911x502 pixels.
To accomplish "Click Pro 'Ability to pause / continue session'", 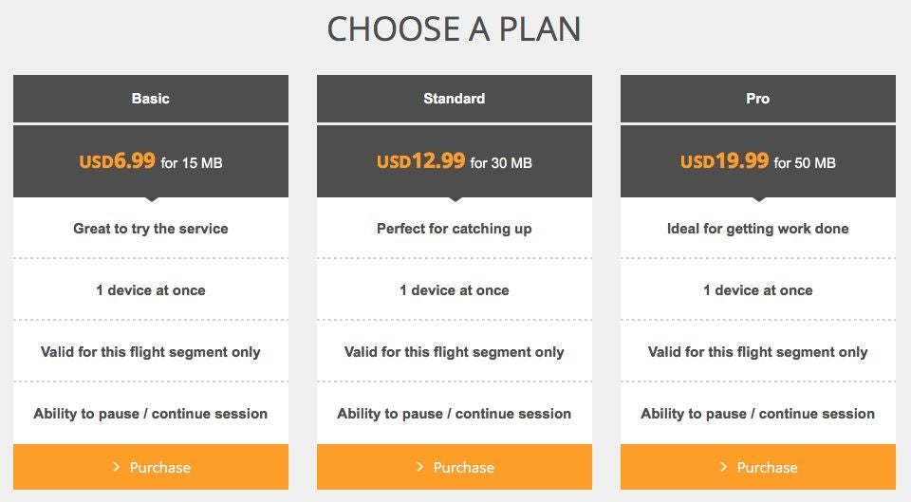I will pyautogui.click(x=758, y=413).
